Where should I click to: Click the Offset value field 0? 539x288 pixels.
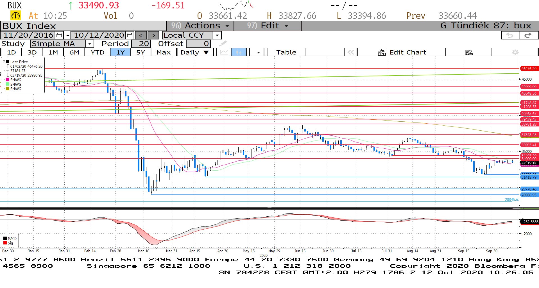pos(198,44)
